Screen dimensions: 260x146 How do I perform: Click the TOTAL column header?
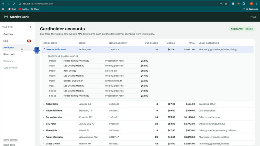[x=192, y=43]
